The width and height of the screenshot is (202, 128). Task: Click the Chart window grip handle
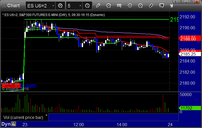coord(4,5)
